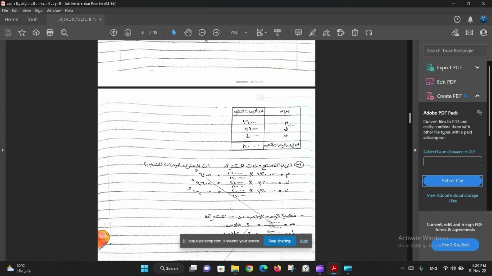Open the notifications bell
The height and width of the screenshot is (276, 492).
click(x=470, y=19)
